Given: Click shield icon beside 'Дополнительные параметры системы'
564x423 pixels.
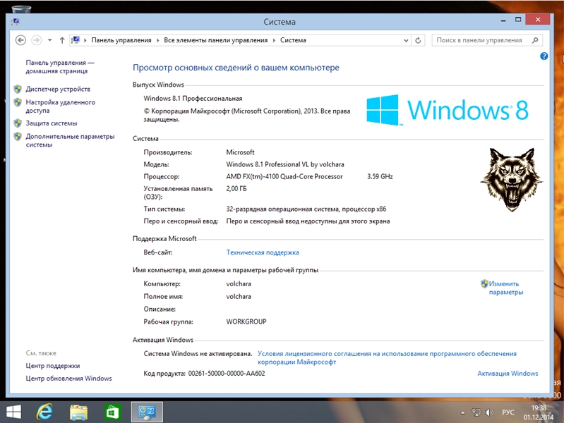Looking at the screenshot, I should pyautogui.click(x=18, y=137).
